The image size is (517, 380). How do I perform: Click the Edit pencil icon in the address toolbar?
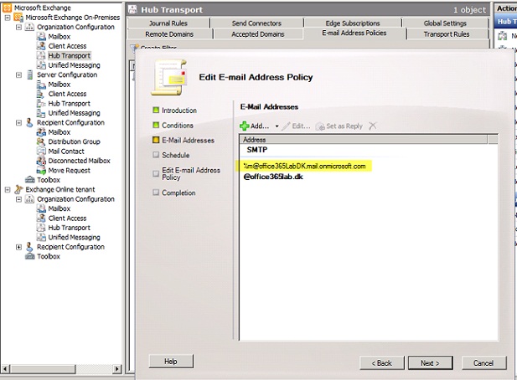tap(287, 126)
